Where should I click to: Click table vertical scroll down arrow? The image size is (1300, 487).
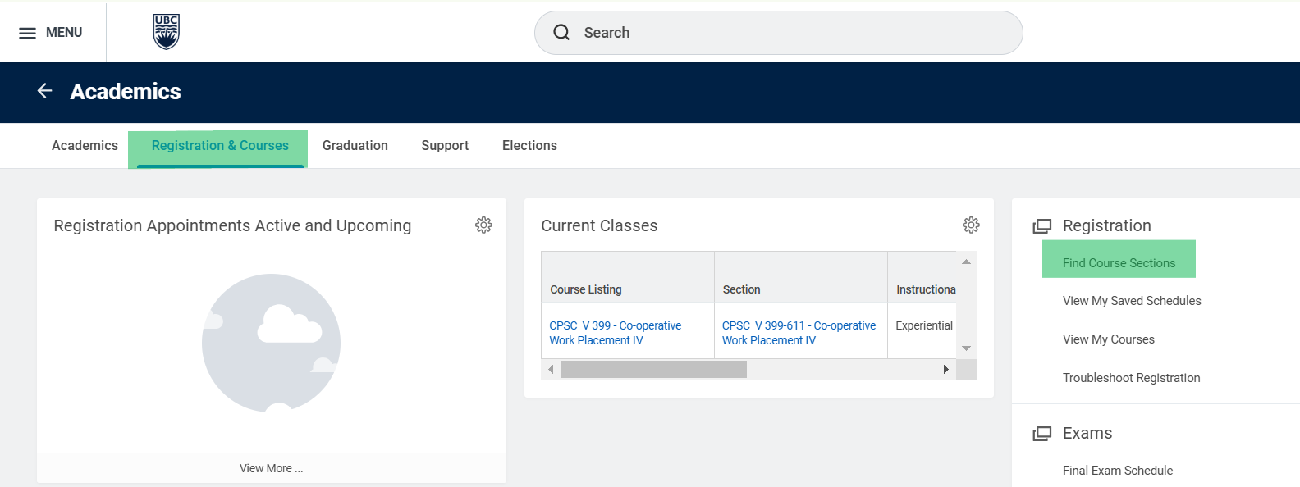tap(966, 348)
